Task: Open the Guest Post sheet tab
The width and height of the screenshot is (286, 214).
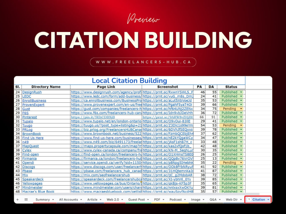Action: click(136, 200)
